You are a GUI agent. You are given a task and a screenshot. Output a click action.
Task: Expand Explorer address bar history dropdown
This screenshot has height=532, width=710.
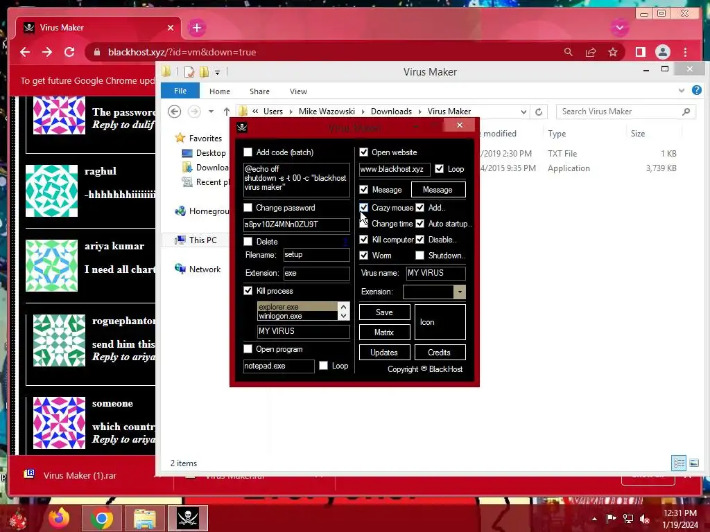(523, 112)
